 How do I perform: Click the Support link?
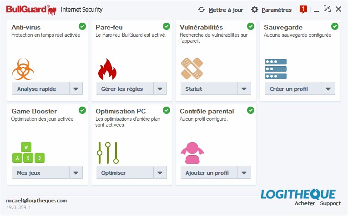pyautogui.click(x=330, y=203)
